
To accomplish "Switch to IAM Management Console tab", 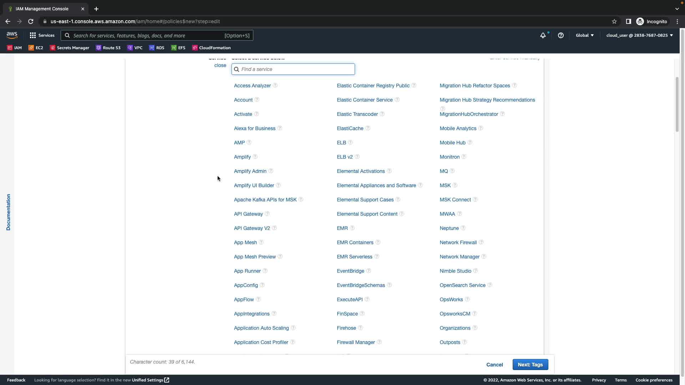I will pyautogui.click(x=42, y=9).
